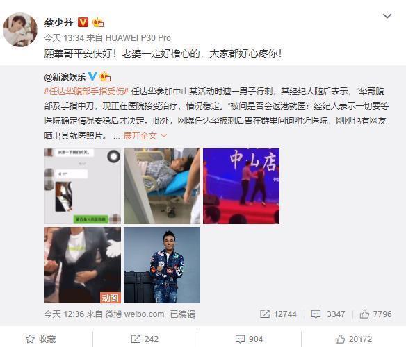Click repost icon showing 12744 on original post
This screenshot has height=347, width=406.
pyautogui.click(x=265, y=314)
